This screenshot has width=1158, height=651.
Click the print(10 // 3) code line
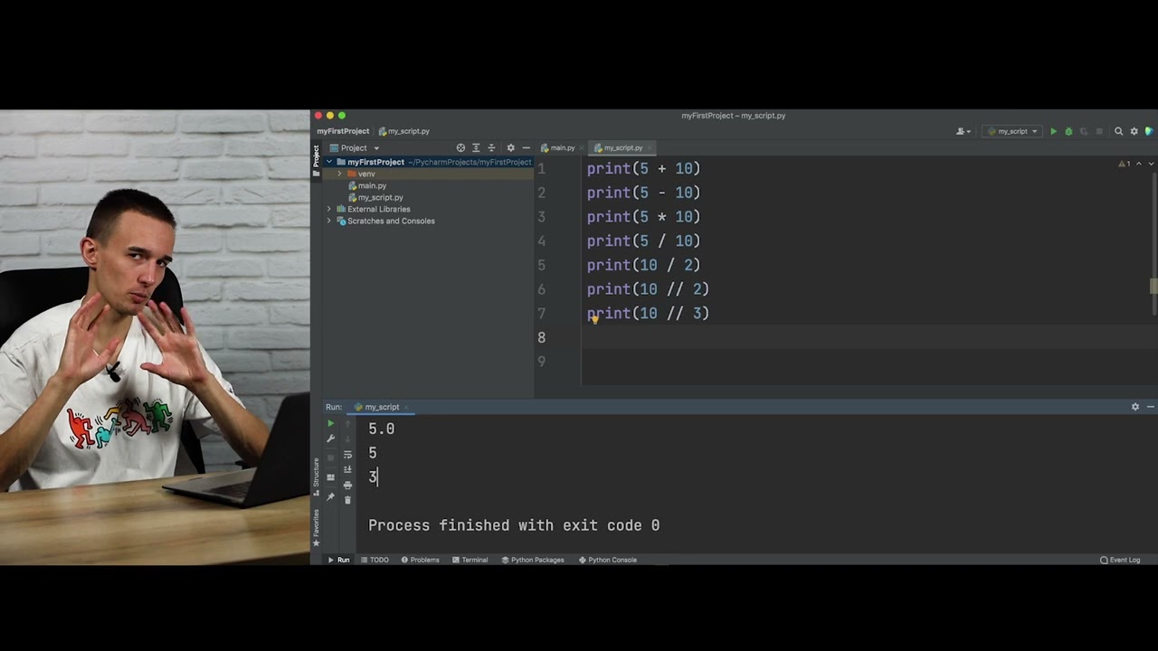click(x=648, y=313)
